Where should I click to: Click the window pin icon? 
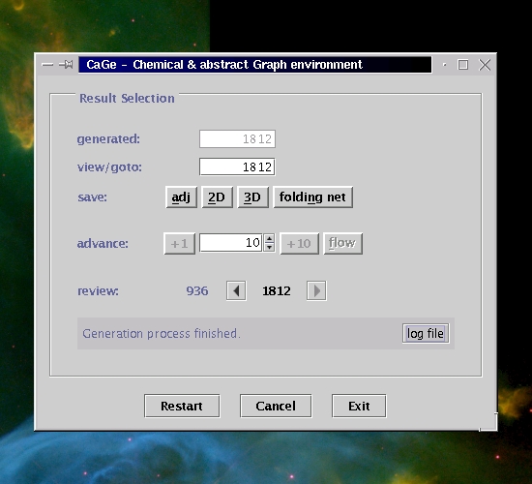click(x=66, y=64)
